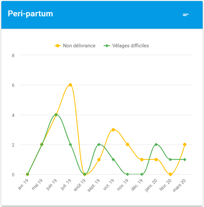Select the Vêlages difficiles point at oct. 19

113,160
